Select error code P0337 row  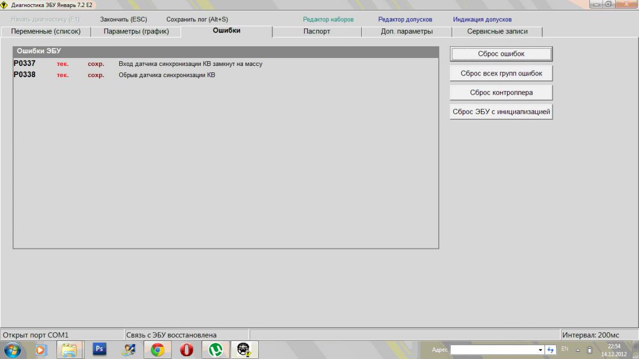[226, 64]
